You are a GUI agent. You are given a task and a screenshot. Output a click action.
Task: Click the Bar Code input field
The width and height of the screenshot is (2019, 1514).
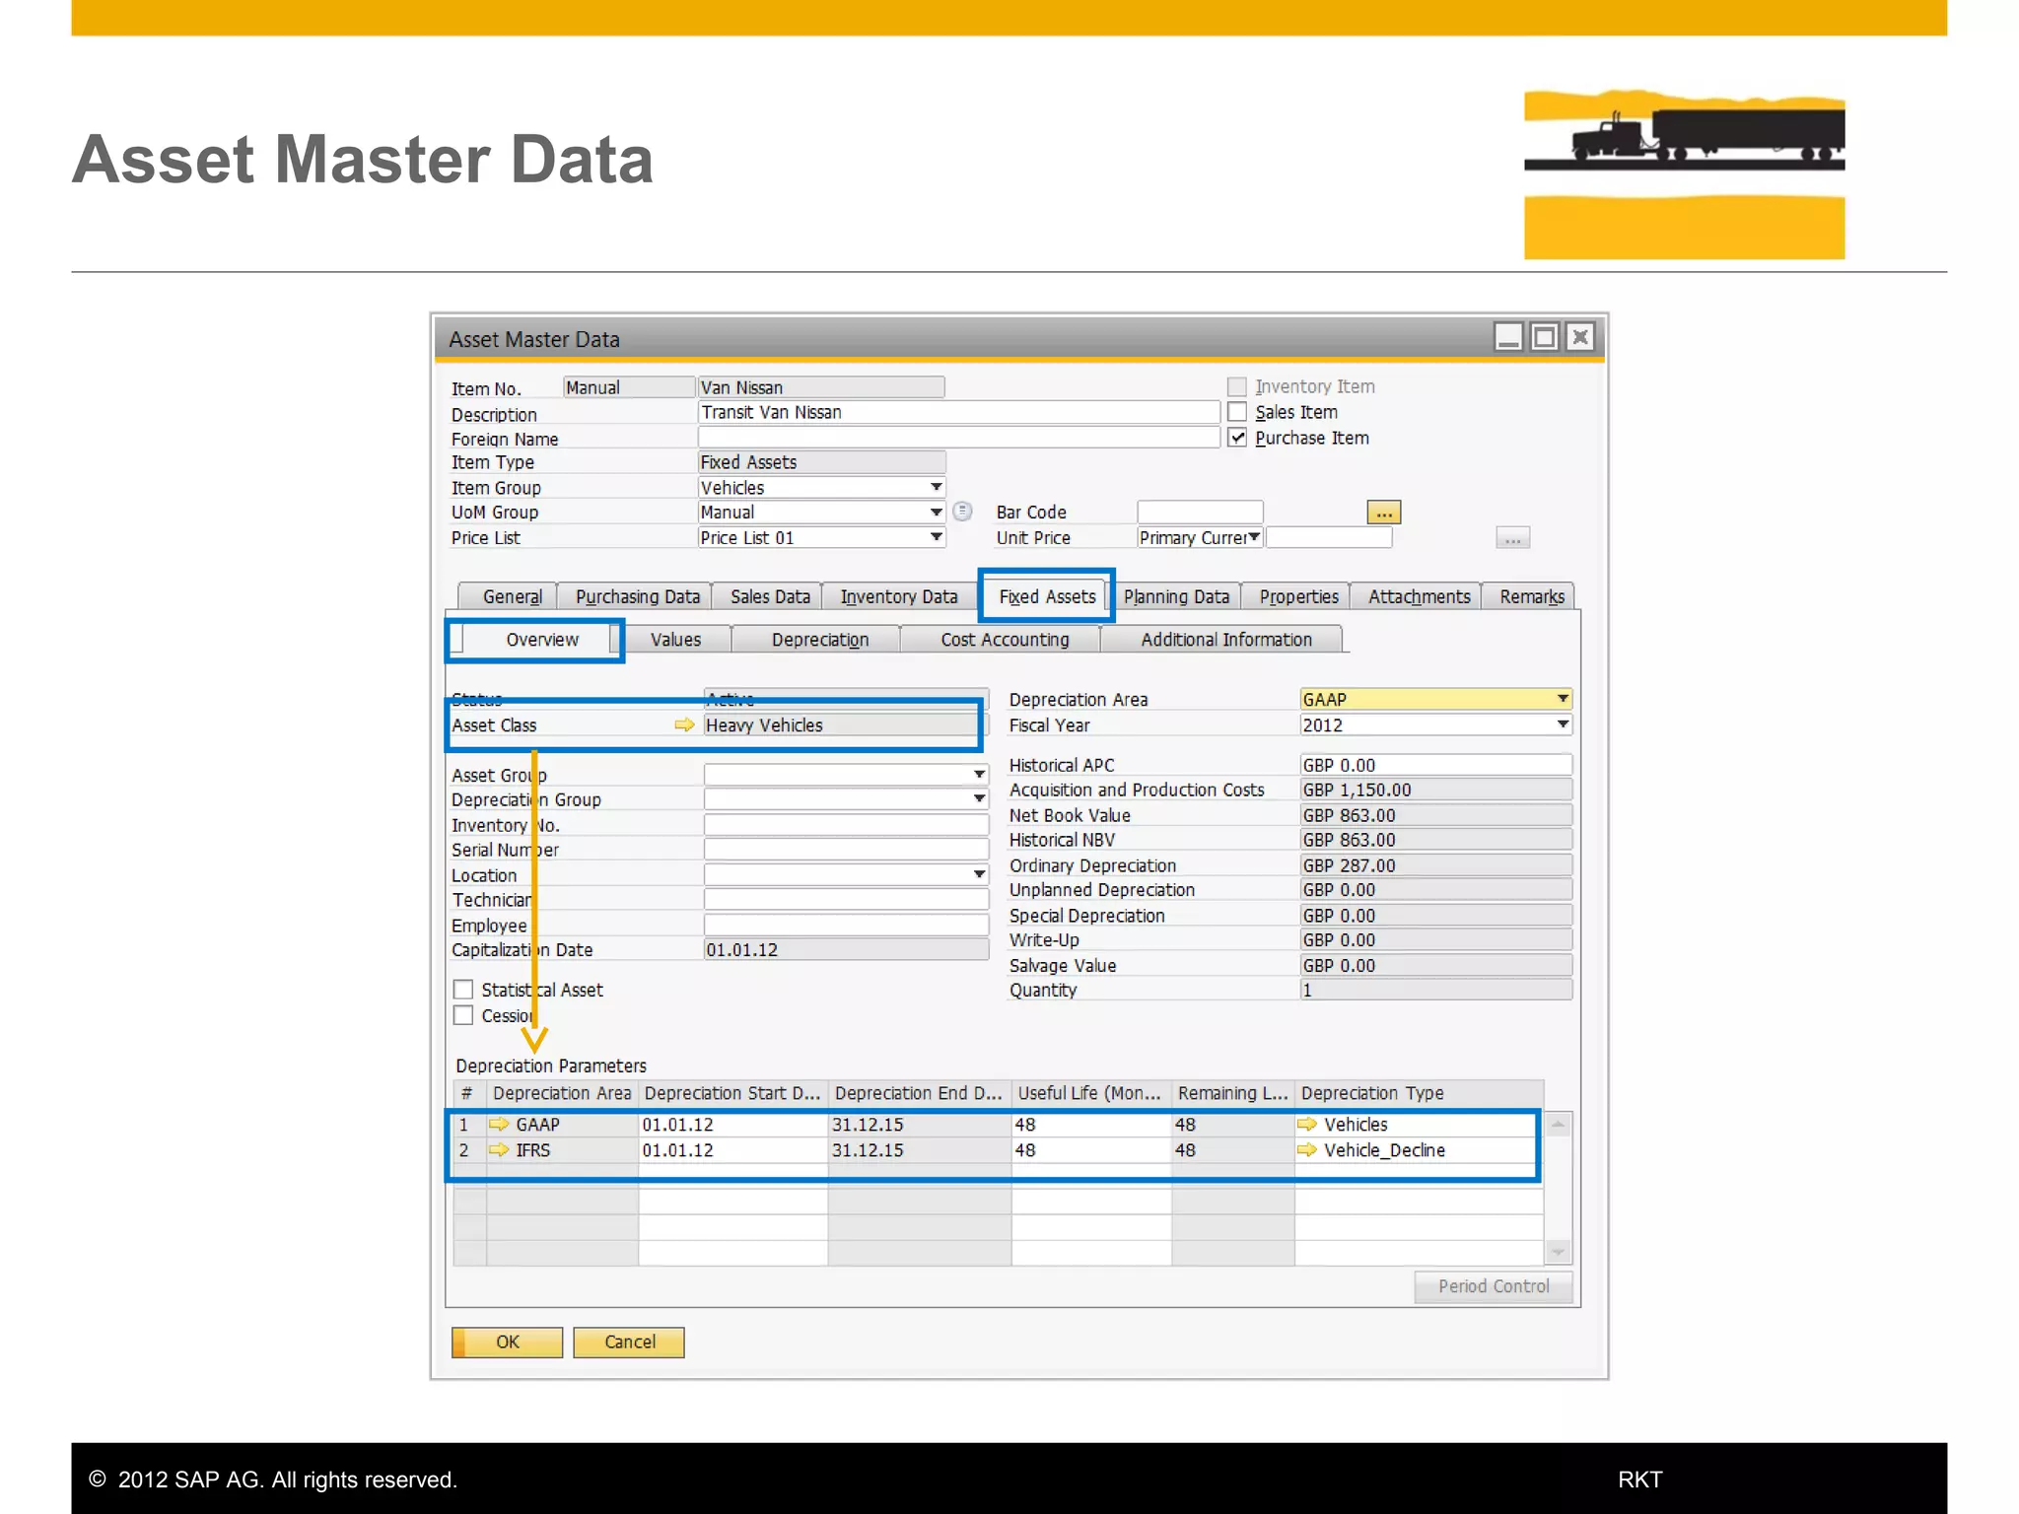pos(1200,512)
